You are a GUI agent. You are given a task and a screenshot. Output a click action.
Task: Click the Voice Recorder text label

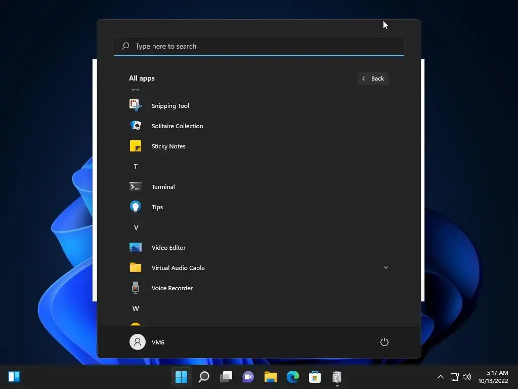(x=172, y=288)
